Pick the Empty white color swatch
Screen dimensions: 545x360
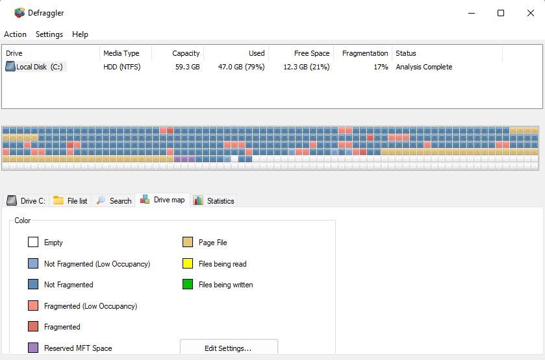click(33, 242)
